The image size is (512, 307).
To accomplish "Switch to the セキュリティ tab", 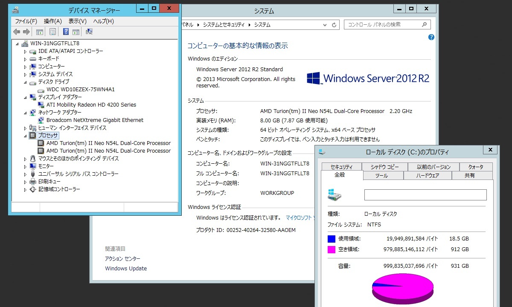I will pyautogui.click(x=342, y=167).
